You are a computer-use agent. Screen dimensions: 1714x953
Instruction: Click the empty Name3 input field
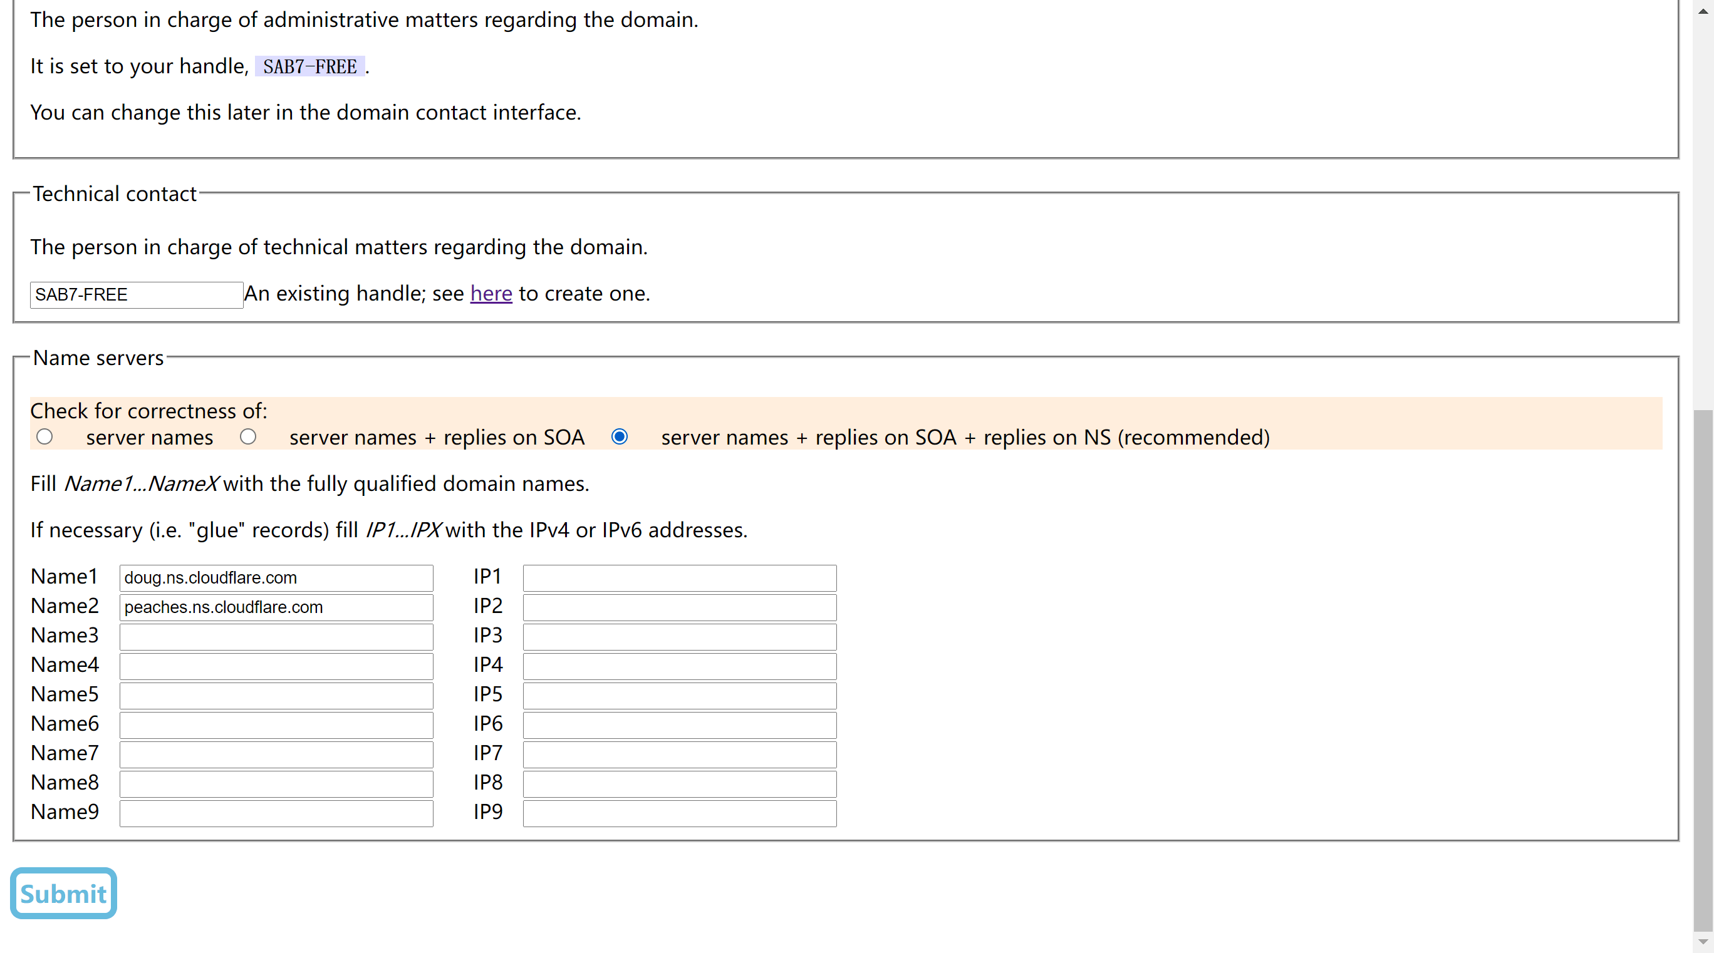coord(276,636)
